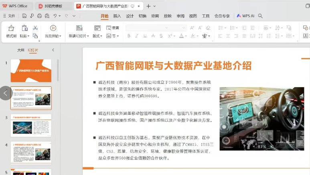Image resolution: width=310 pixels, height=175 pixels.
Task: Click the Reset slide button
Action: point(113,28)
